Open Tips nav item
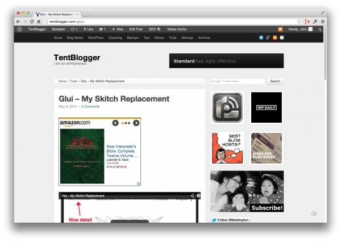The height and width of the screenshot is (242, 341). tap(147, 37)
